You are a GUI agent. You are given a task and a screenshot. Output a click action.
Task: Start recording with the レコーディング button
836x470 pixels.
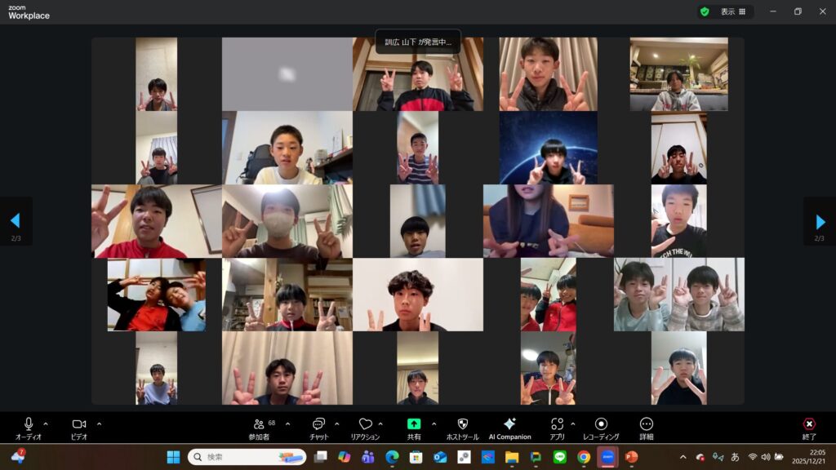[601, 425]
